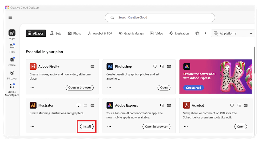The height and width of the screenshot is (141, 260).
Task: Select the Acrobat & PDF tab
Action: click(100, 33)
